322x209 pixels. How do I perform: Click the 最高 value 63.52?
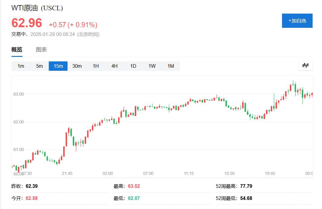coord(134,186)
